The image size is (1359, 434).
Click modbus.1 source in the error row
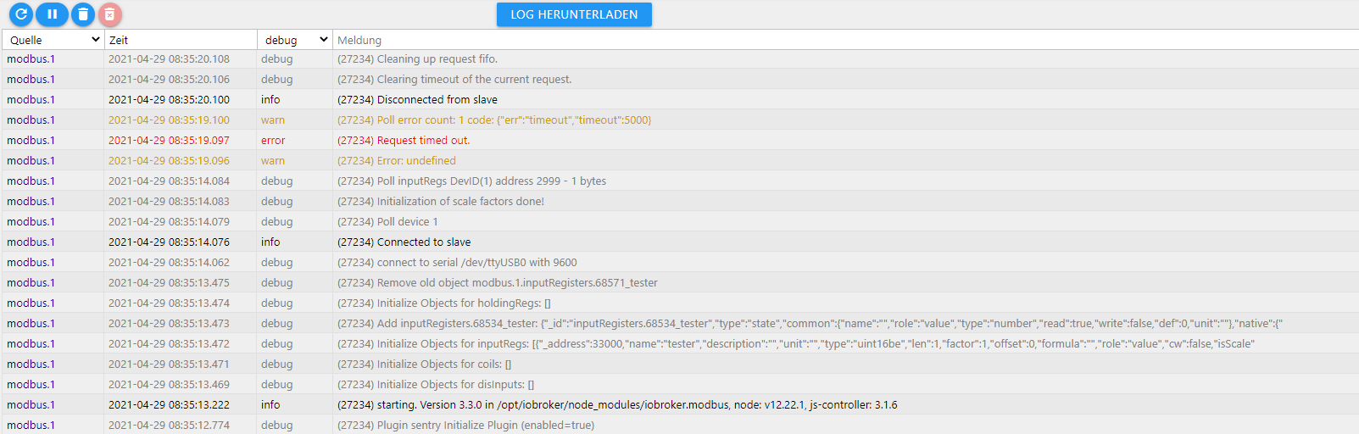[31, 140]
